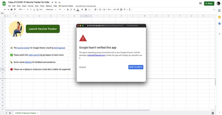Open horizontal align dropdown
Viewport: 222px width, 115px height.
[x=96, y=10]
